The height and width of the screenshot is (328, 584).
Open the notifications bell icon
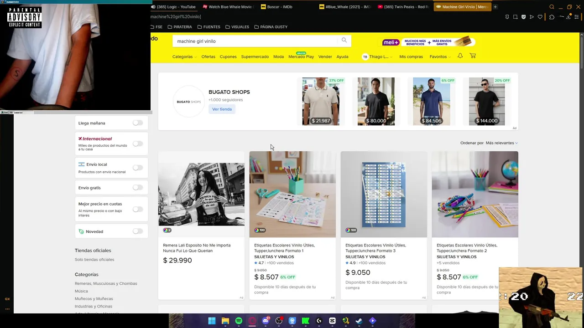pyautogui.click(x=460, y=56)
